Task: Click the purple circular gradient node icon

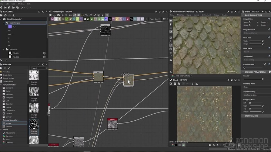Action: pyautogui.click(x=106, y=19)
